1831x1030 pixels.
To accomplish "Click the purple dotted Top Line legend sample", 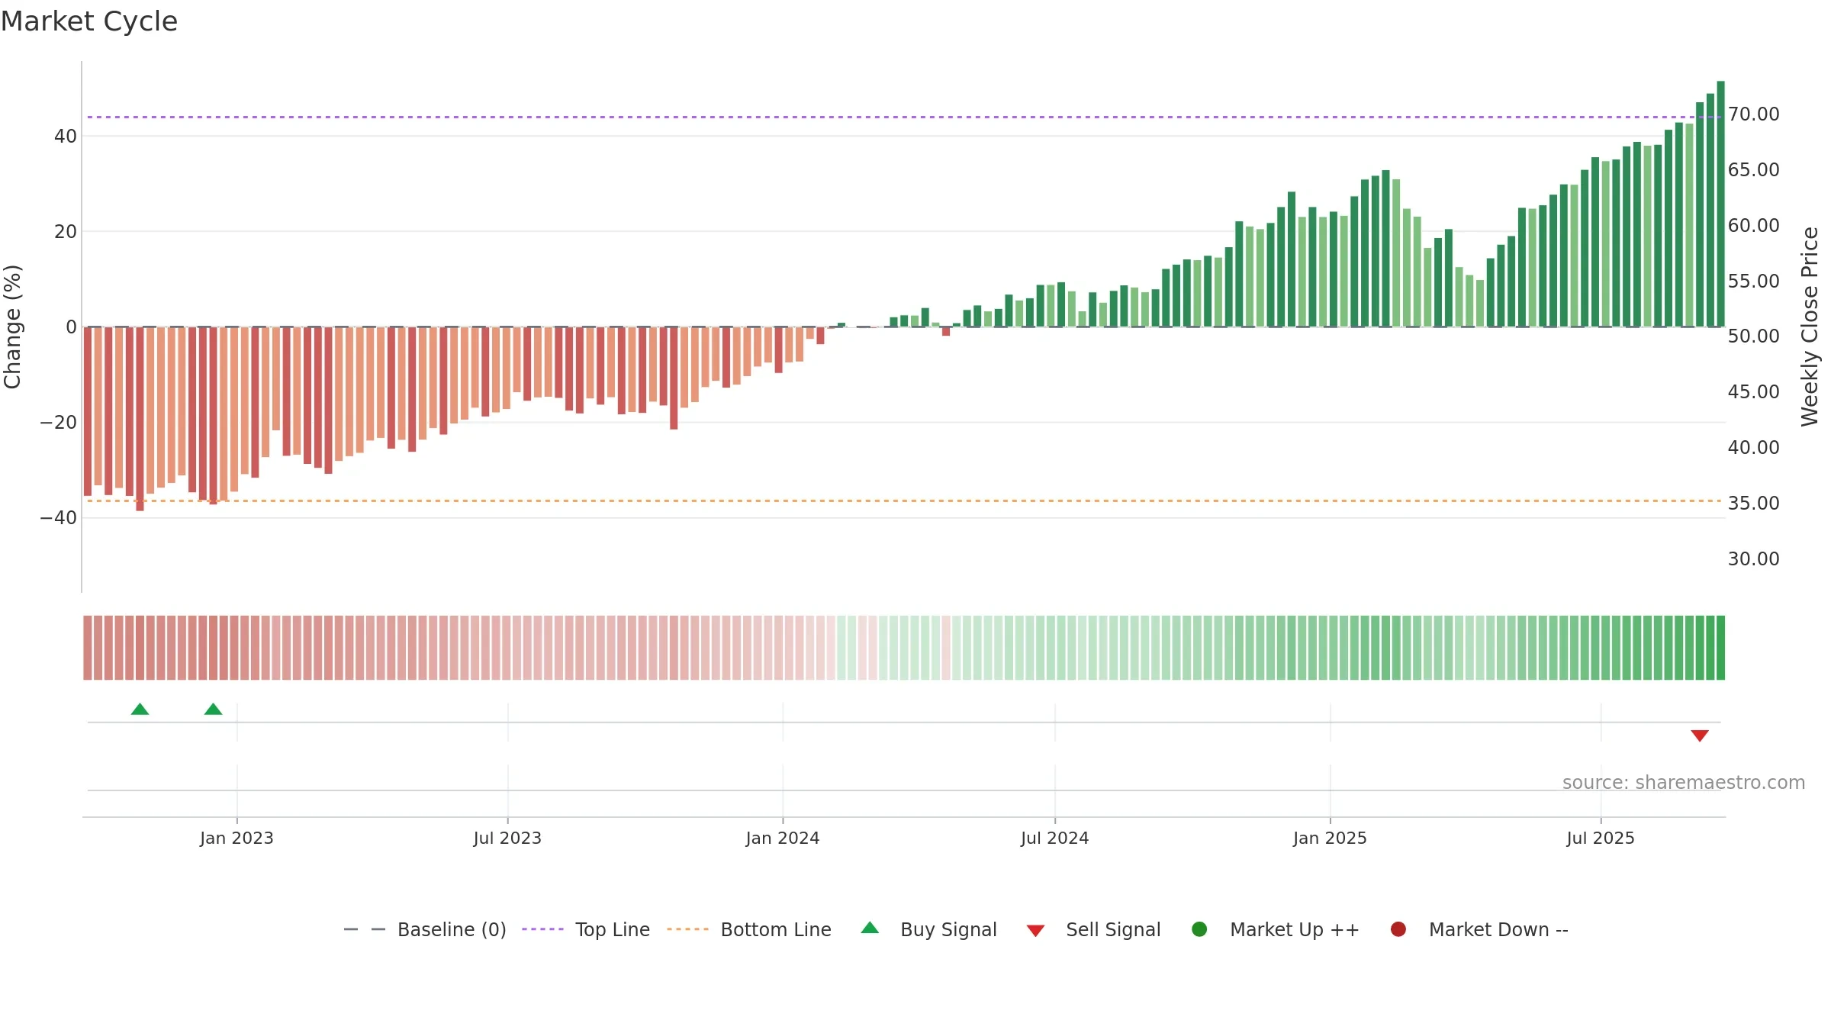I will [x=542, y=929].
